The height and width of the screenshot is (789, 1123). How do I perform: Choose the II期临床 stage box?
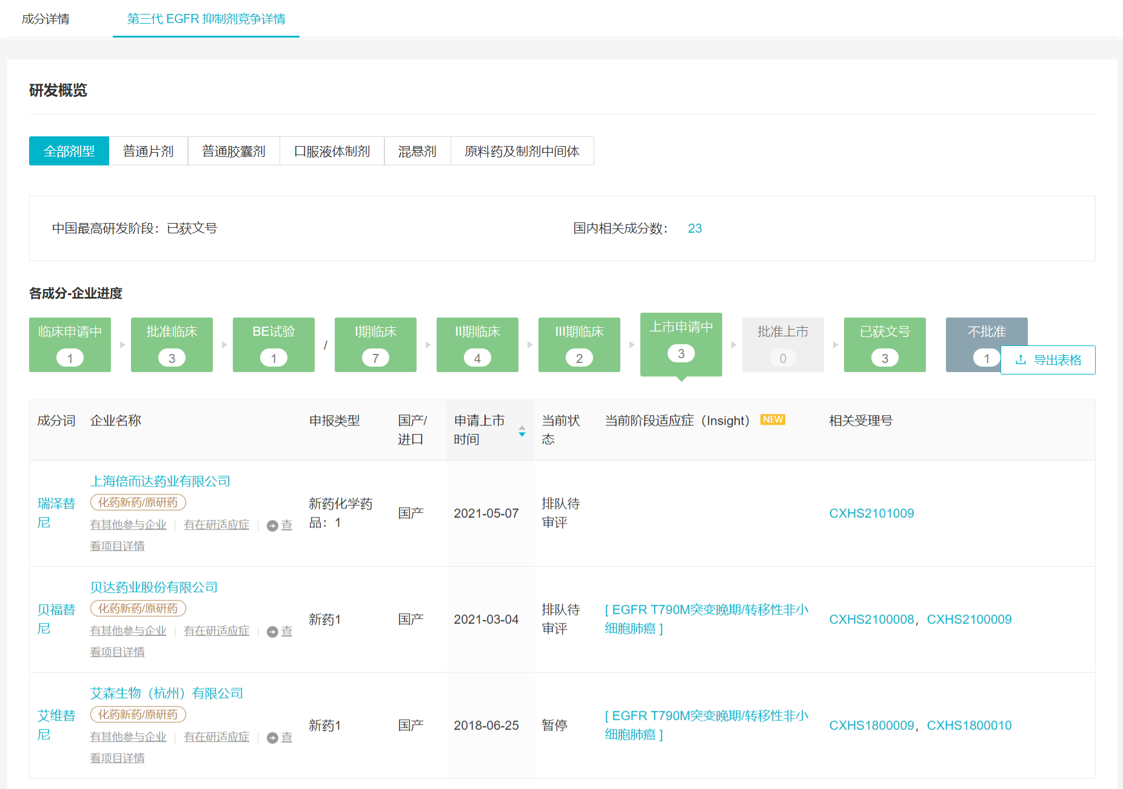(477, 344)
